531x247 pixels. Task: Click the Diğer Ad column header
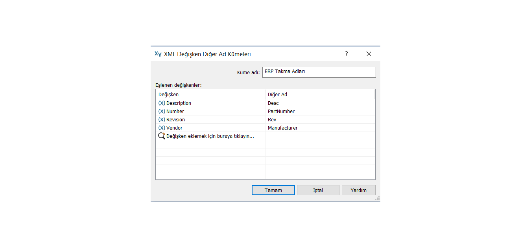(320, 95)
